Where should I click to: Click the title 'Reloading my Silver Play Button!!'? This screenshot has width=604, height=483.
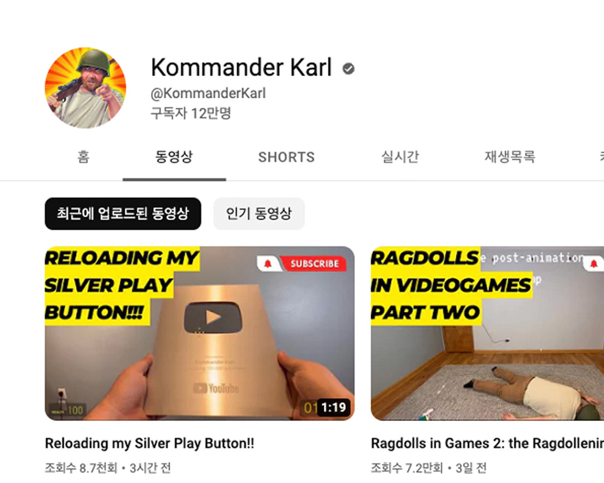pyautogui.click(x=149, y=443)
